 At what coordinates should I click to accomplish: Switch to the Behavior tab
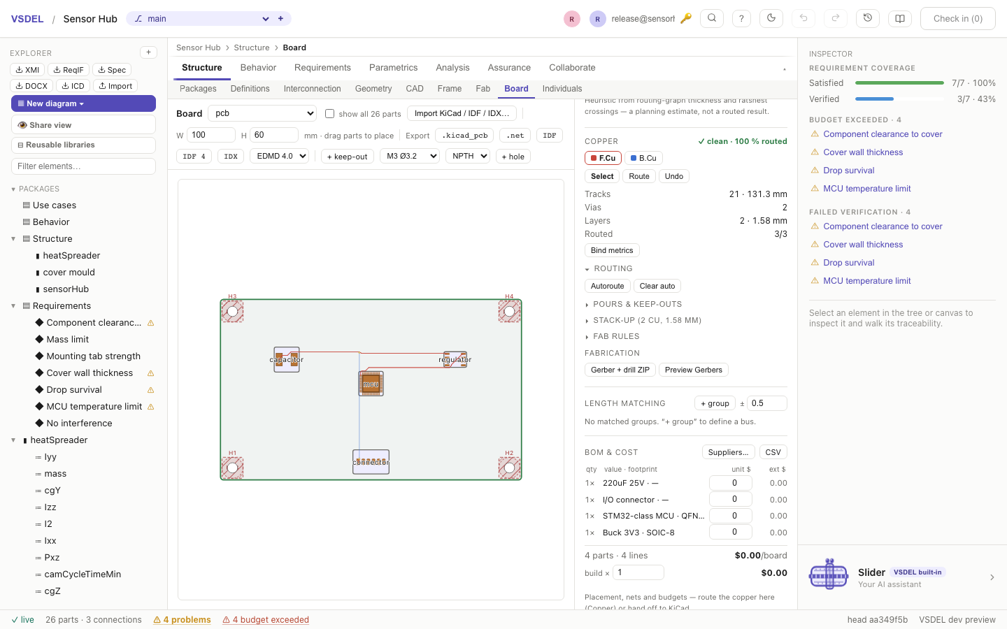coord(258,68)
